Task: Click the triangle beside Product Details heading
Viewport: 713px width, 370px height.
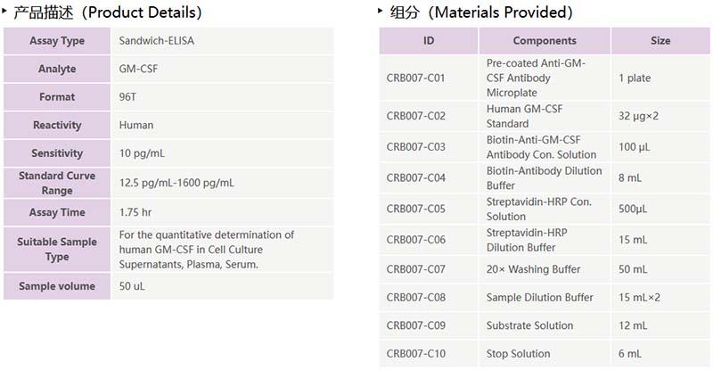Action: coord(6,11)
